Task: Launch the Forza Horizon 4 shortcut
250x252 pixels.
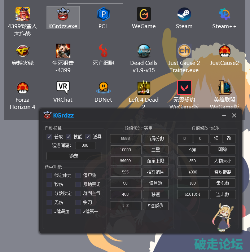Action: point(22,88)
